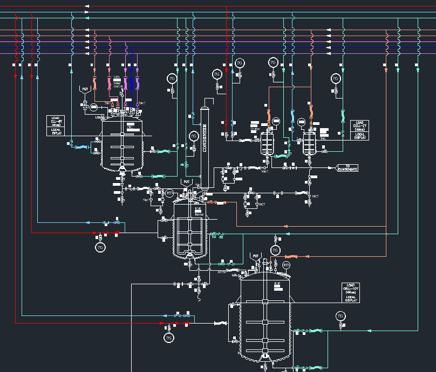Click the PG gauge directly left of the condenser
The width and height of the screenshot is (436, 372).
point(194,135)
